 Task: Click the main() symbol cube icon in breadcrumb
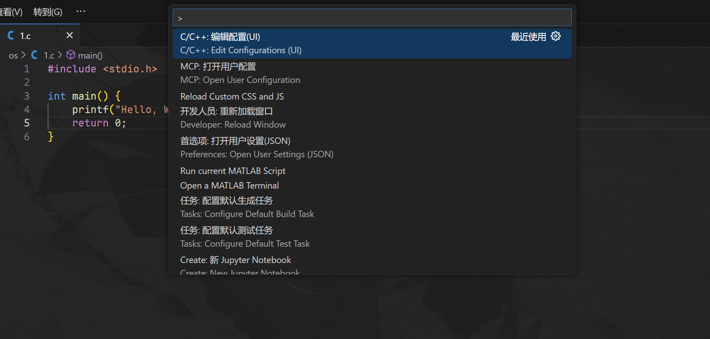tap(71, 55)
